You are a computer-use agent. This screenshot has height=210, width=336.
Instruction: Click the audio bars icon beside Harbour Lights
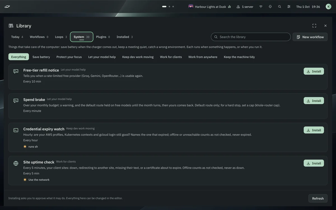(x=229, y=6)
